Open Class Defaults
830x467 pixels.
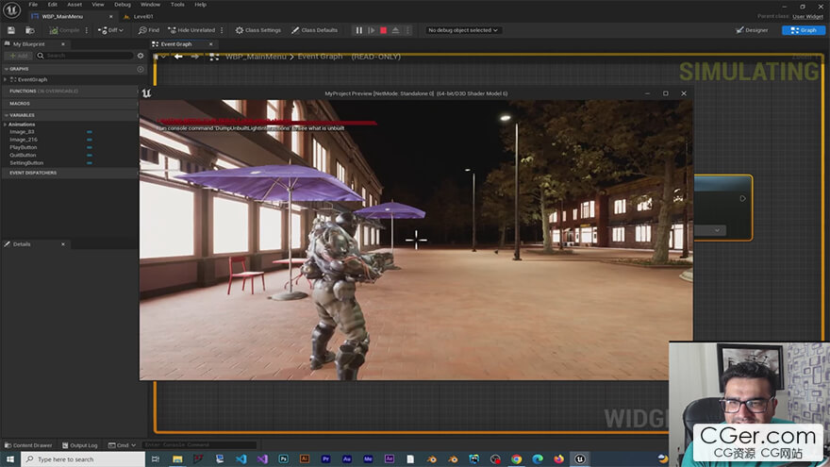[314, 30]
